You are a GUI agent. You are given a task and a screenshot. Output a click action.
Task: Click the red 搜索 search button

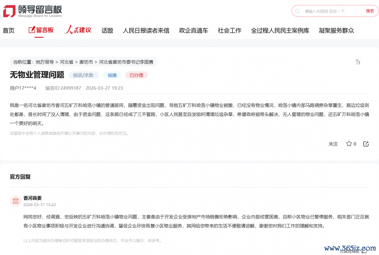tap(370, 11)
